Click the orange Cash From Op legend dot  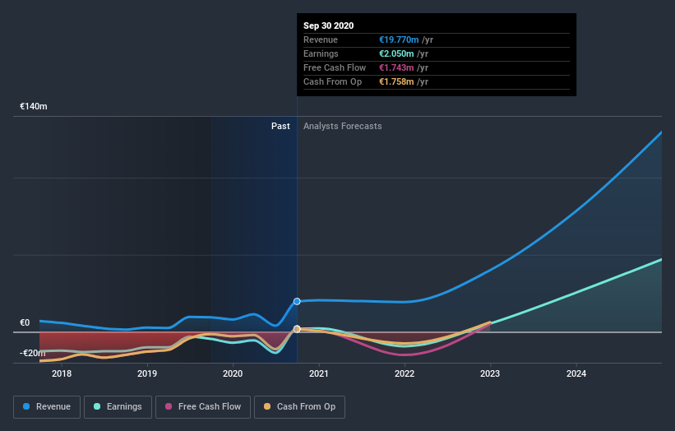pos(267,406)
